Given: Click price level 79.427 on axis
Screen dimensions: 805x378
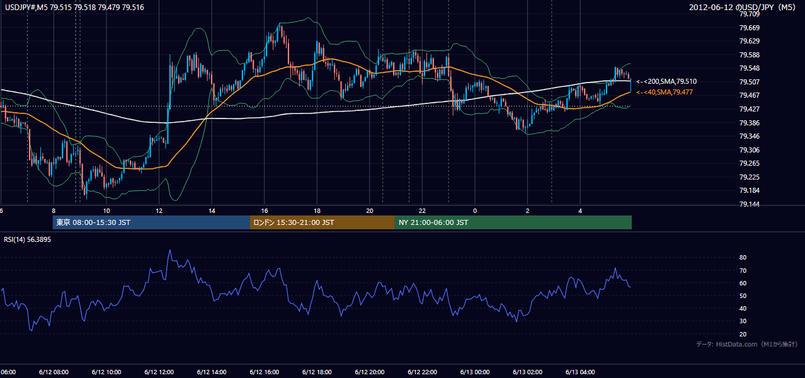Looking at the screenshot, I should 750,109.
